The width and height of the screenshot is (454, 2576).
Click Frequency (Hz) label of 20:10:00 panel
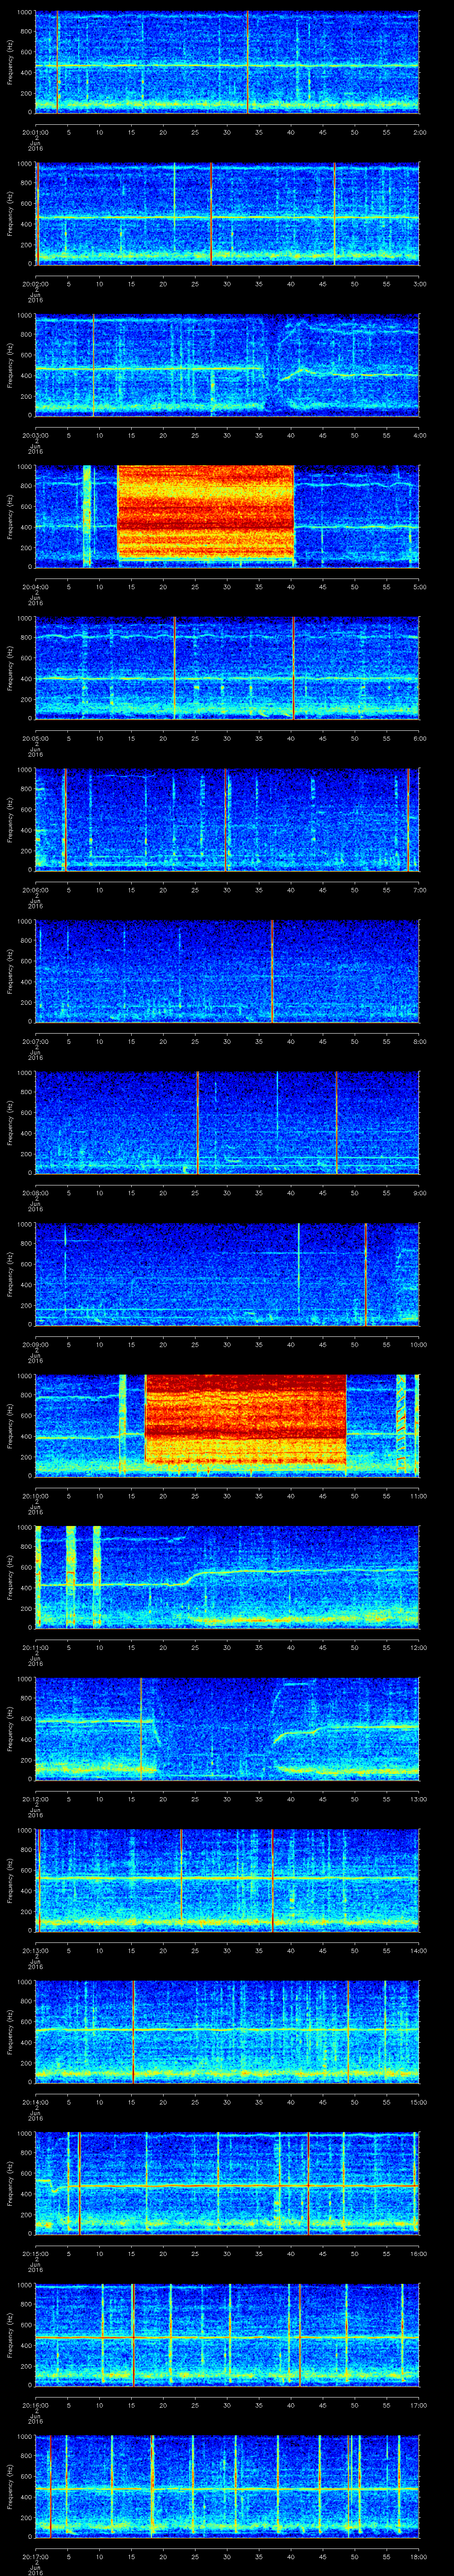click(10, 1425)
